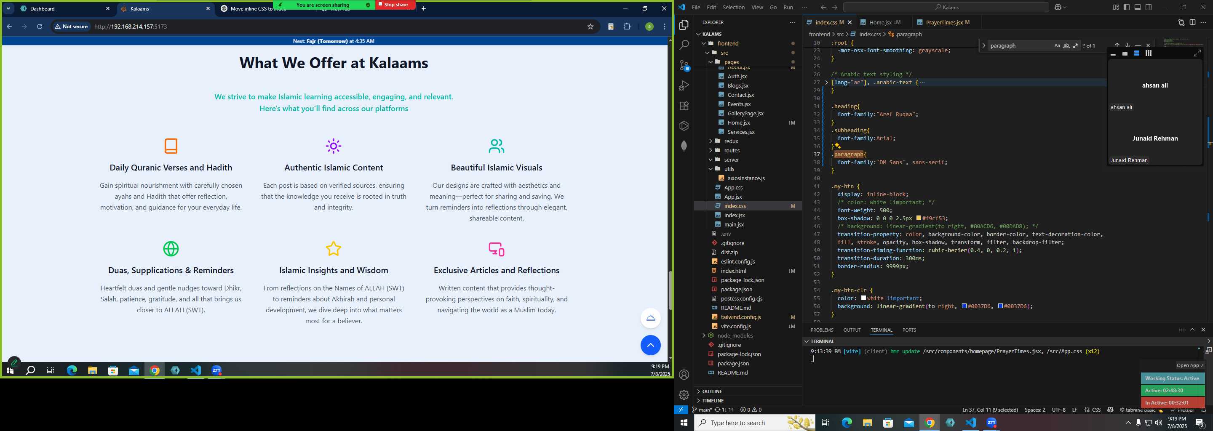
Task: Toggle the panel layout icon in title bar
Action: click(1137, 7)
